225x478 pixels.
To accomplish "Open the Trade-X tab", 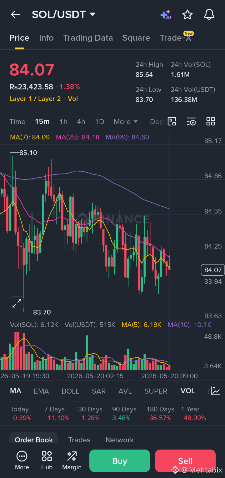I will point(175,38).
